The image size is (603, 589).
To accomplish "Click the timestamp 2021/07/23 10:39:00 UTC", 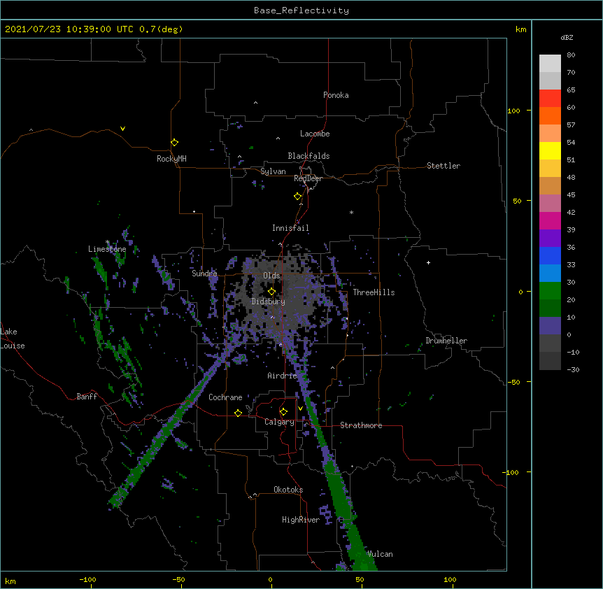I will coord(69,29).
